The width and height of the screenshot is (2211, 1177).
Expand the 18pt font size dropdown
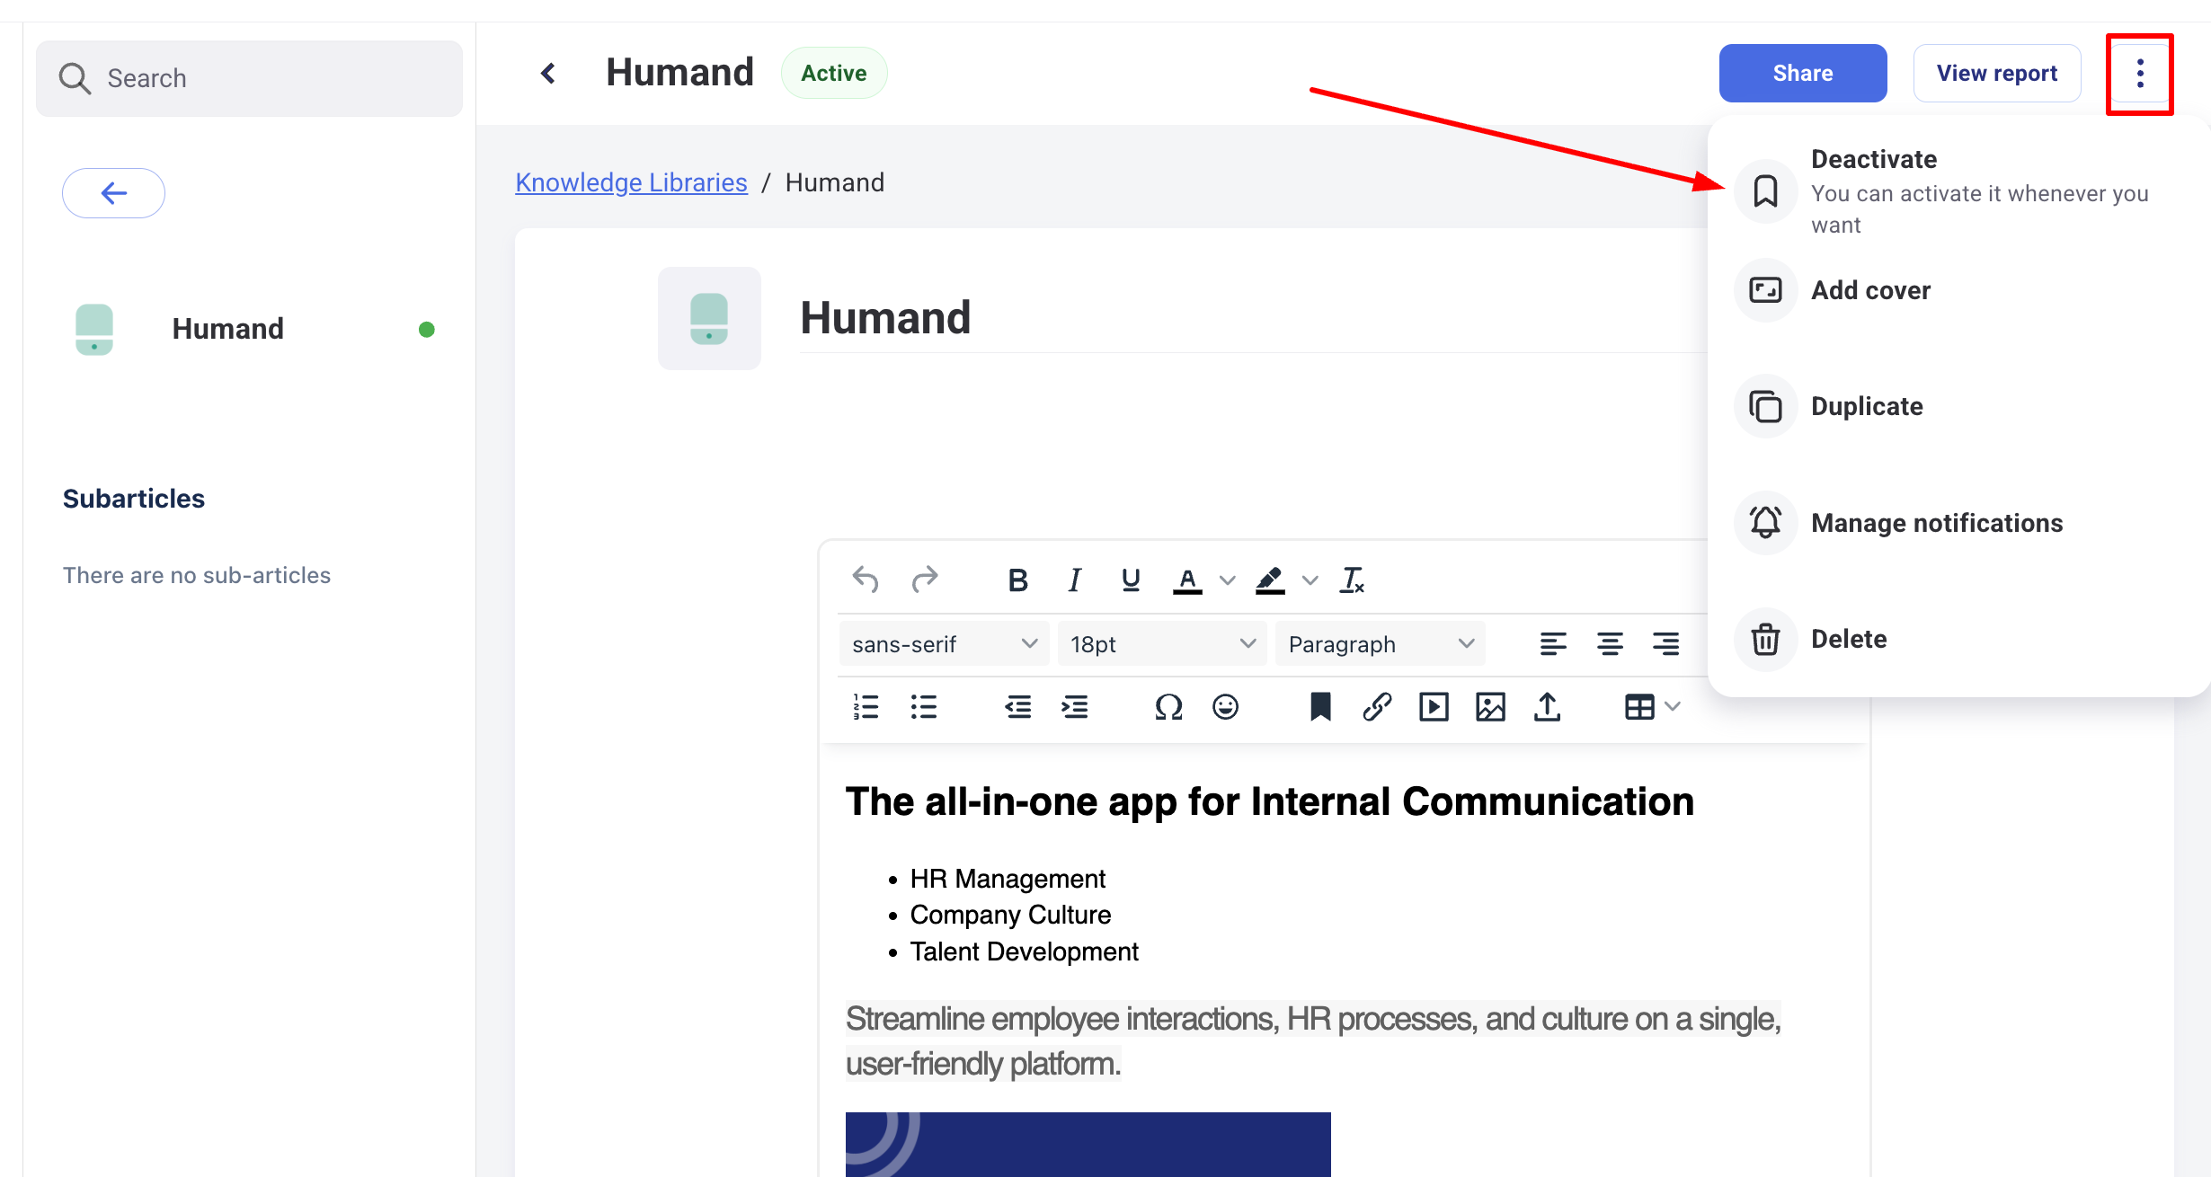coord(1162,644)
